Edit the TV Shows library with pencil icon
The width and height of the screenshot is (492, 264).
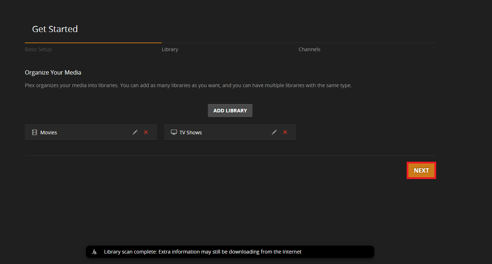[274, 132]
